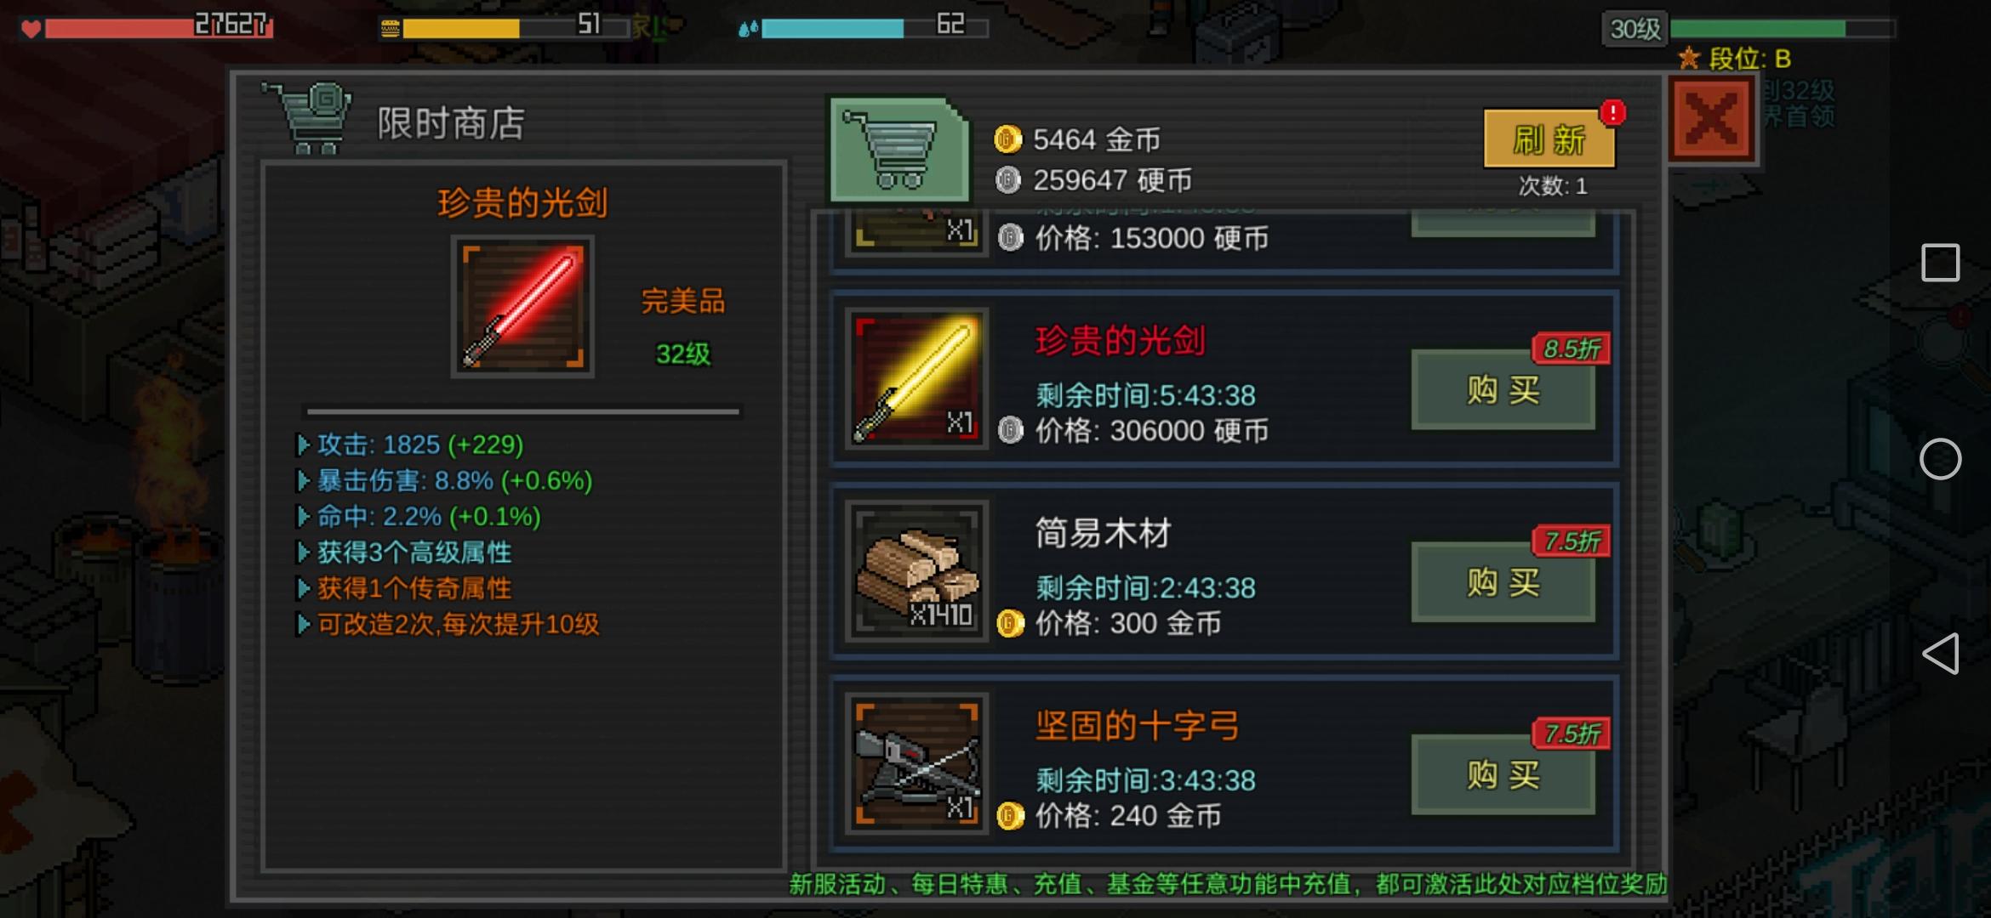Click the gold coin 金币 currency icon
Screen dimensions: 1991x918
(1007, 139)
